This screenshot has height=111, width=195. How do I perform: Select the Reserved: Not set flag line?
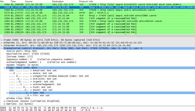(x=33, y=71)
